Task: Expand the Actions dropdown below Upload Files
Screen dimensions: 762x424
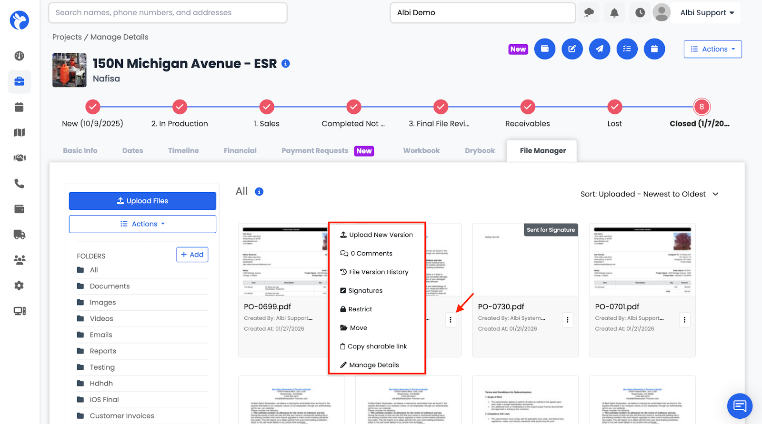Action: point(142,224)
